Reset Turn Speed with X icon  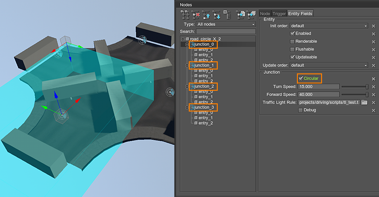point(373,86)
